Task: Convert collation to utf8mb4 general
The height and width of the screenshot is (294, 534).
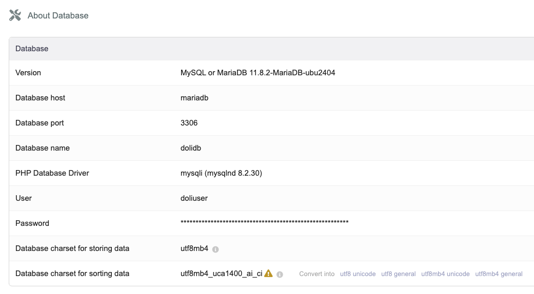Action: click(x=499, y=274)
